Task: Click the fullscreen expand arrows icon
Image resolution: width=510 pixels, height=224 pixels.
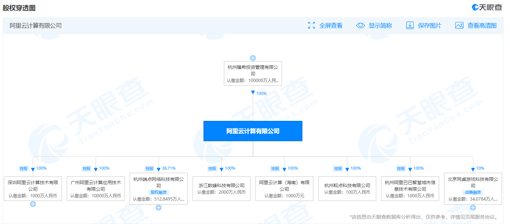Action: (x=311, y=25)
